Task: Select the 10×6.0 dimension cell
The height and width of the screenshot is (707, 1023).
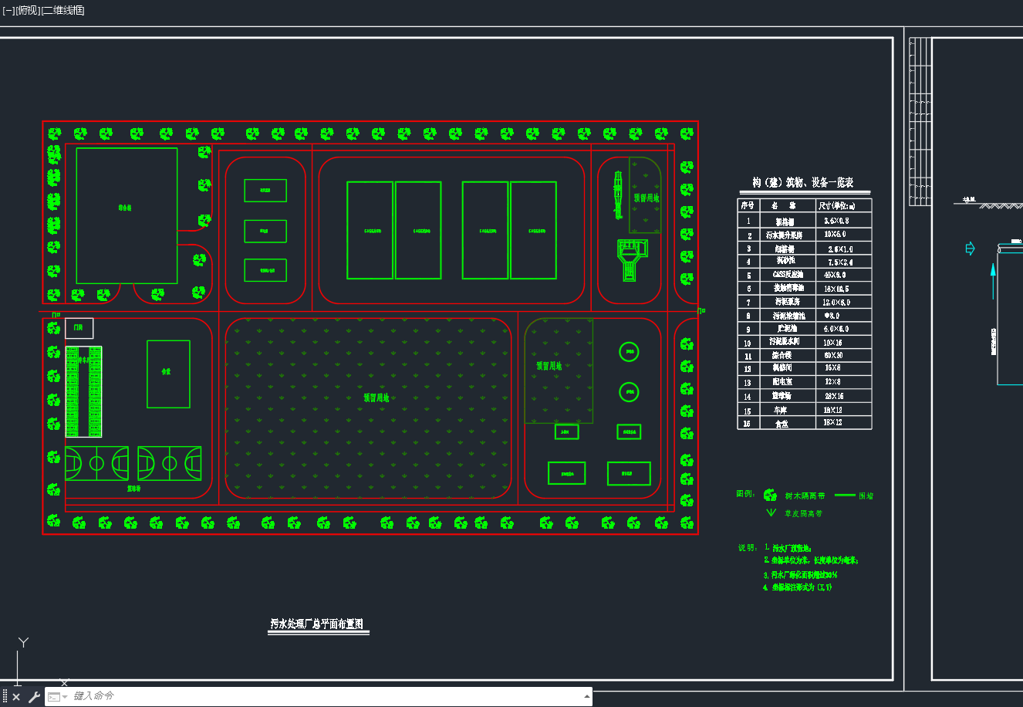Action: 835,234
